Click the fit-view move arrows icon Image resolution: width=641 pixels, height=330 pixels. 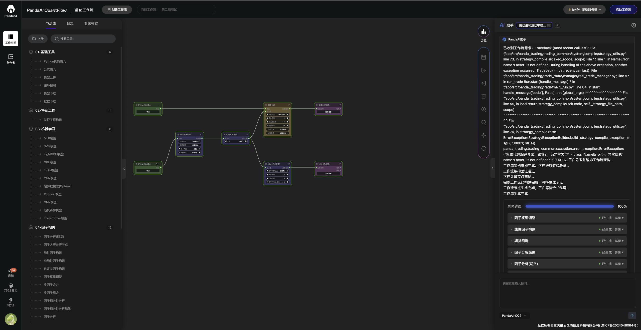coord(484,135)
